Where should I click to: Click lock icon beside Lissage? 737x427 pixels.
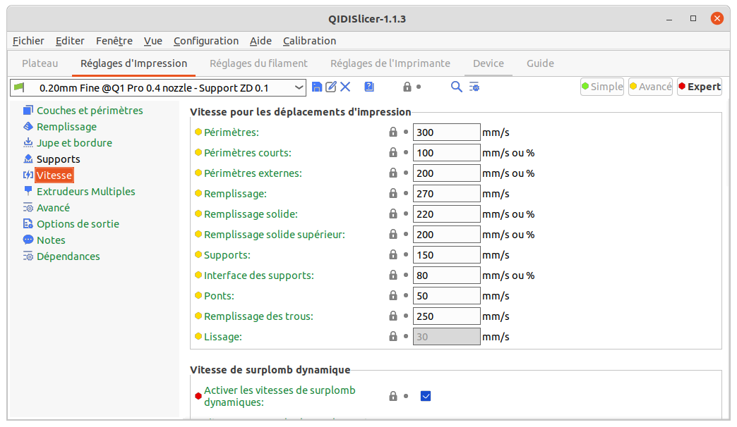click(393, 336)
